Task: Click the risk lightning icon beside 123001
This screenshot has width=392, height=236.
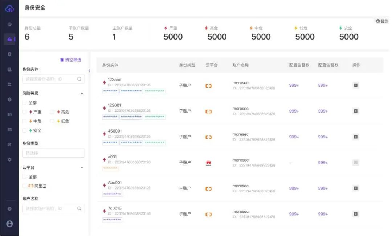Action: tap(105, 108)
